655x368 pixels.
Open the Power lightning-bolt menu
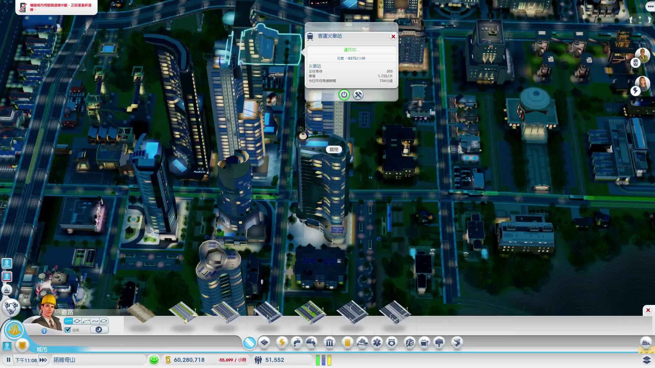pyautogui.click(x=282, y=342)
